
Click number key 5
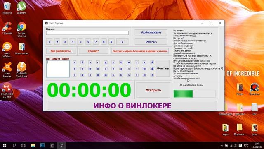pyautogui.click(x=80, y=42)
